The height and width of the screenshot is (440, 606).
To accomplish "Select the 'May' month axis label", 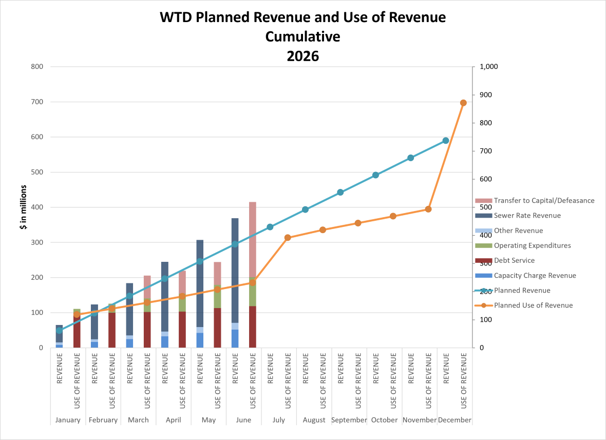I will pos(209,420).
